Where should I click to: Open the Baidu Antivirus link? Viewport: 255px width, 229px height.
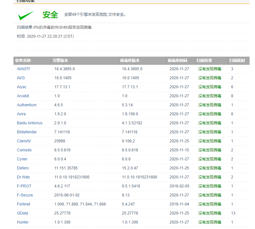[30, 123]
